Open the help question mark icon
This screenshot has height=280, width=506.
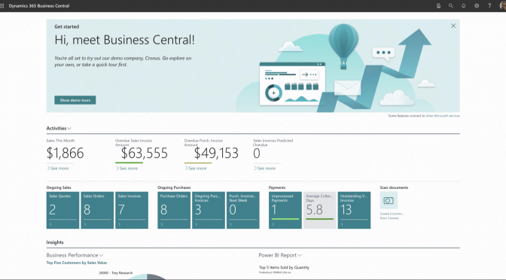[x=489, y=6]
